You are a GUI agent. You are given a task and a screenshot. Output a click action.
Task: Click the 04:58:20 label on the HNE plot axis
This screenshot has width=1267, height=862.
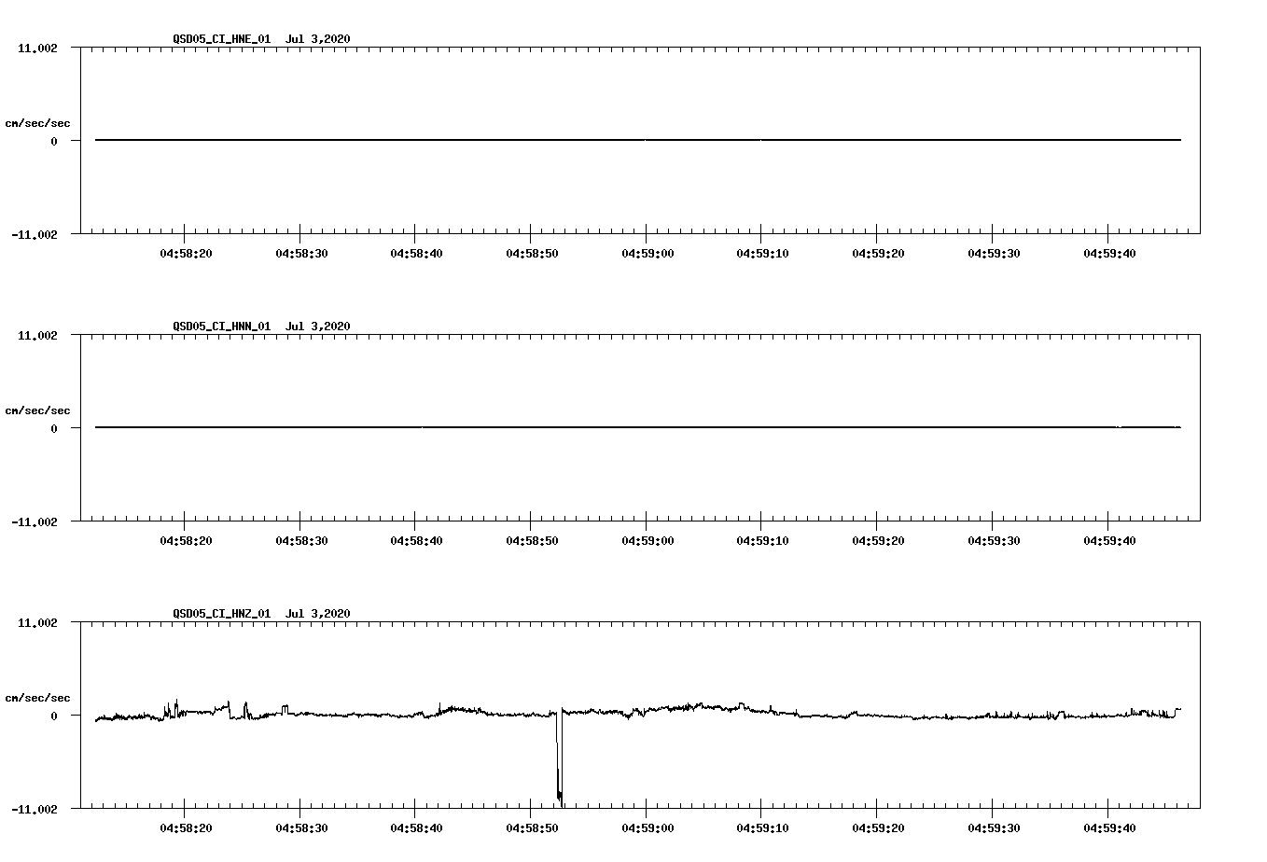[x=185, y=253]
